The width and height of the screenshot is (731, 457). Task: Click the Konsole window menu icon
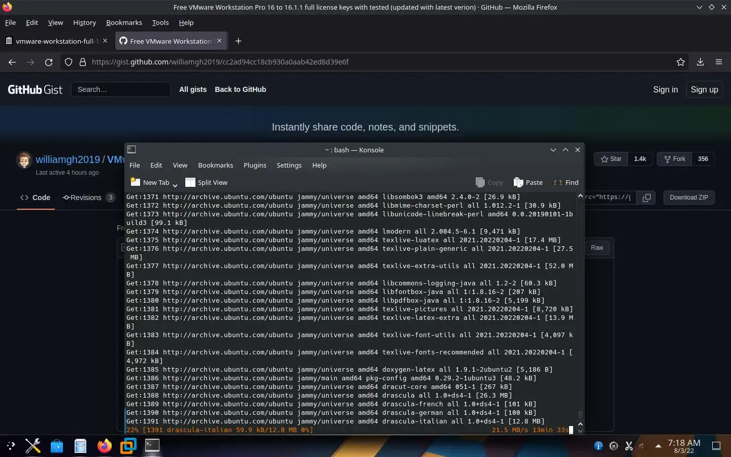click(x=131, y=149)
